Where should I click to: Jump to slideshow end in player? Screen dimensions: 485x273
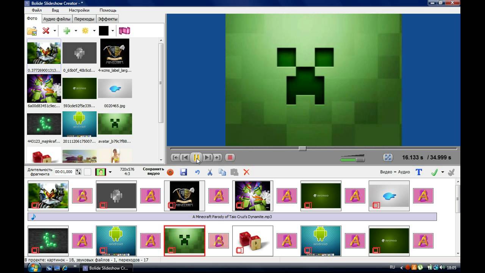(217, 157)
